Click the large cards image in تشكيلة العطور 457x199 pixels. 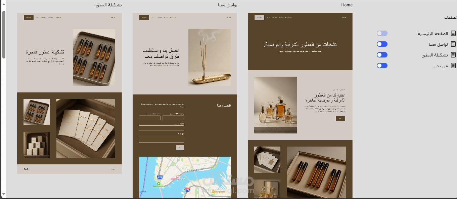[86, 128]
